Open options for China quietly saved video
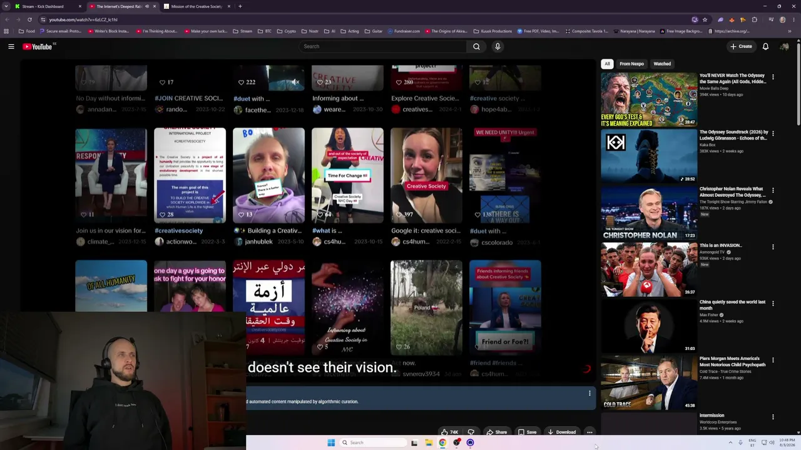801x450 pixels. (x=773, y=303)
